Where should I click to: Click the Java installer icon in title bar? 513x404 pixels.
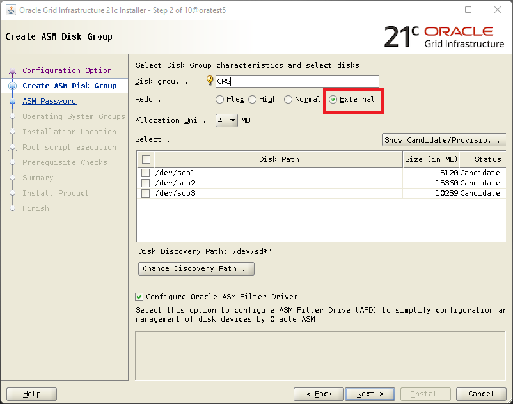click(11, 10)
